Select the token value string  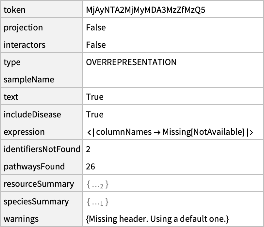point(146,10)
